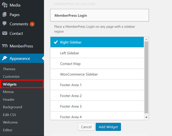
Task: Click the Comments speech bubble icon
Action: pos(5,24)
